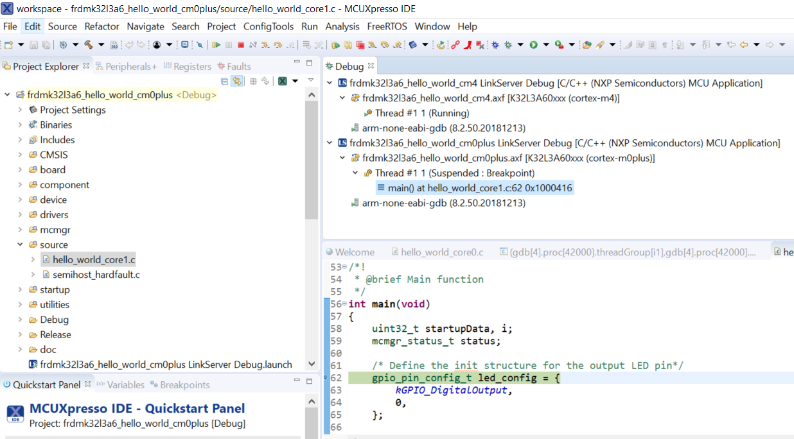Click the Step Into icon
The width and height of the screenshot is (794, 439).
tap(265, 45)
